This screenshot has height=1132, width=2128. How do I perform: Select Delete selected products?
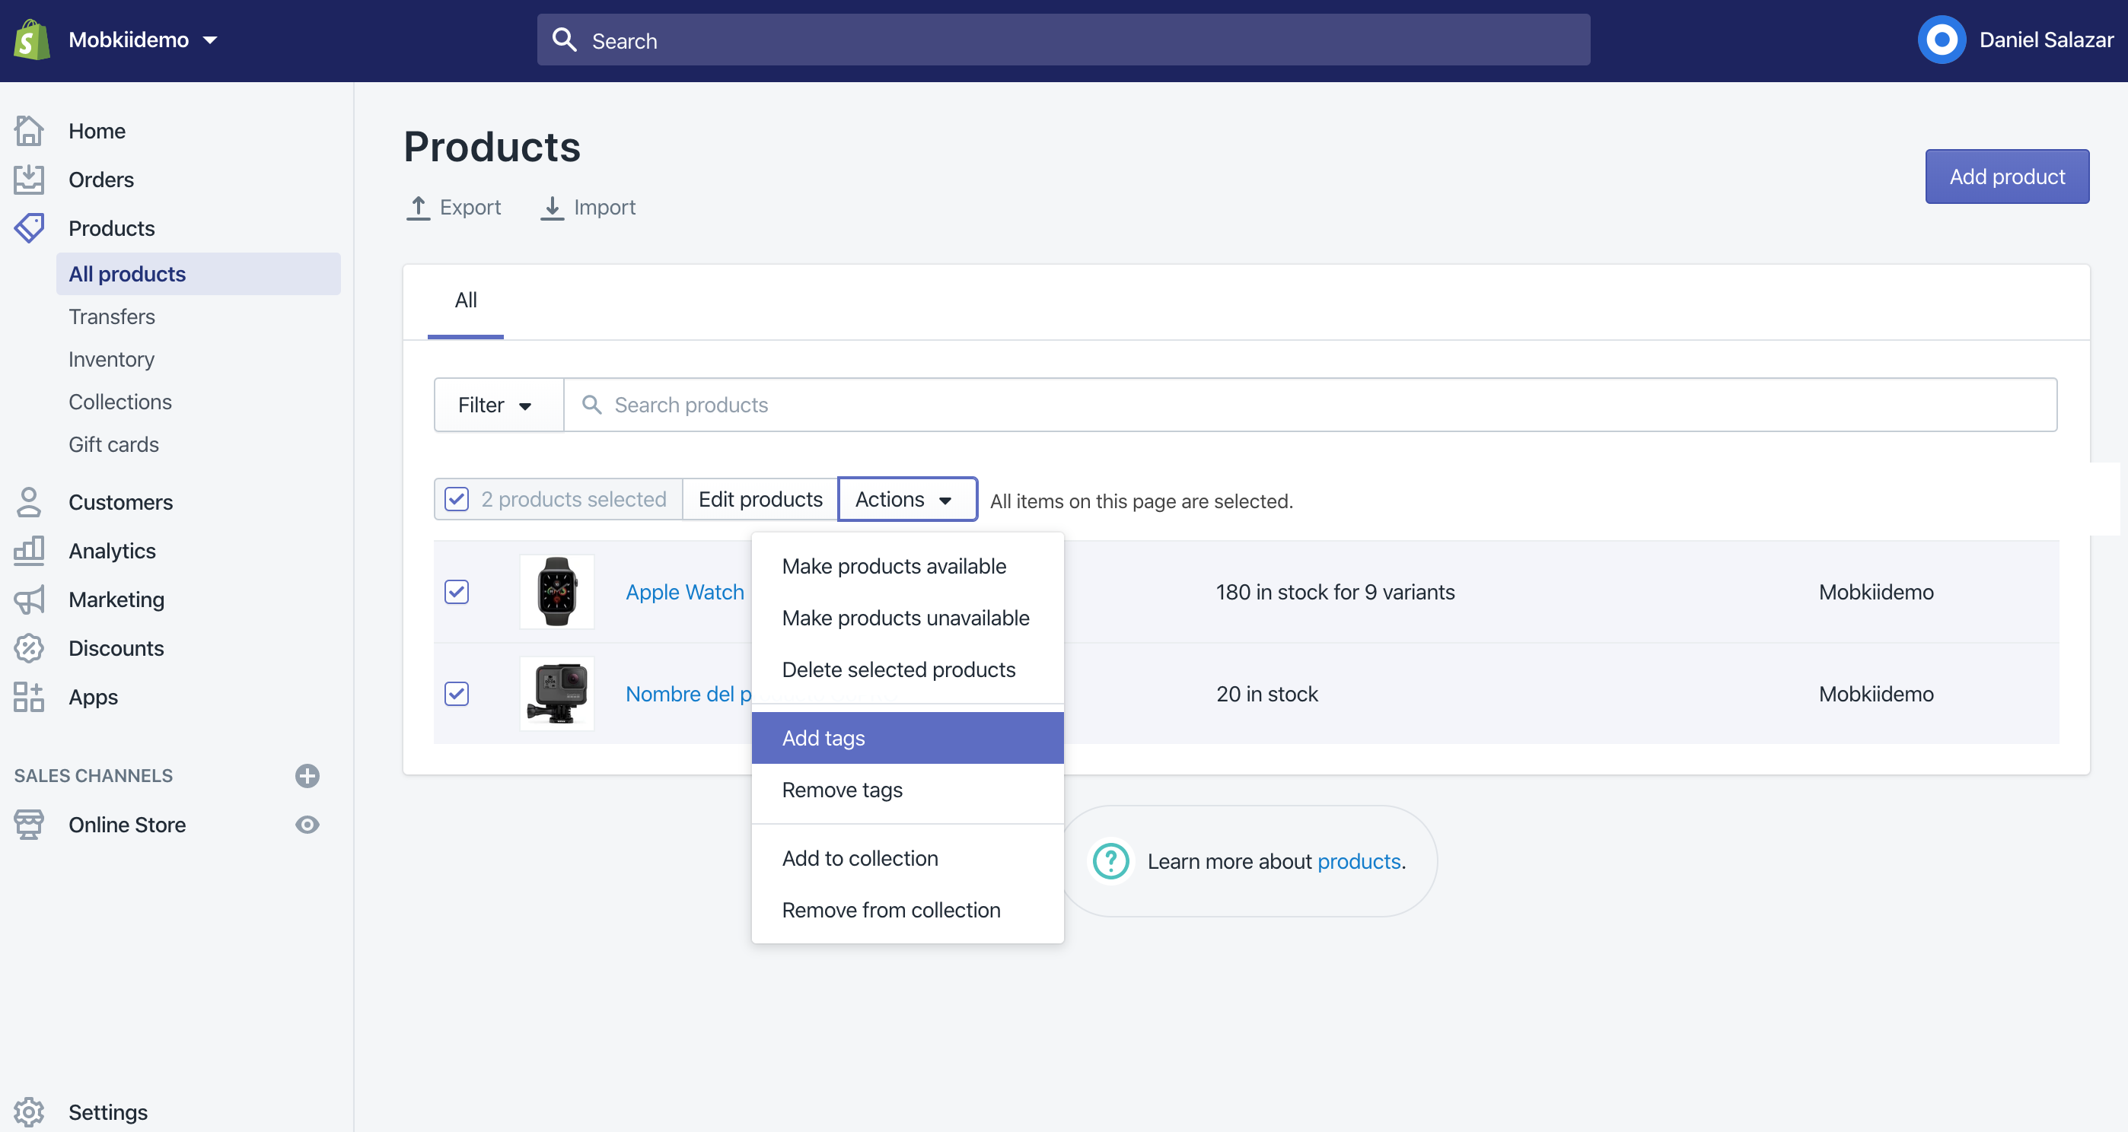pyautogui.click(x=907, y=669)
